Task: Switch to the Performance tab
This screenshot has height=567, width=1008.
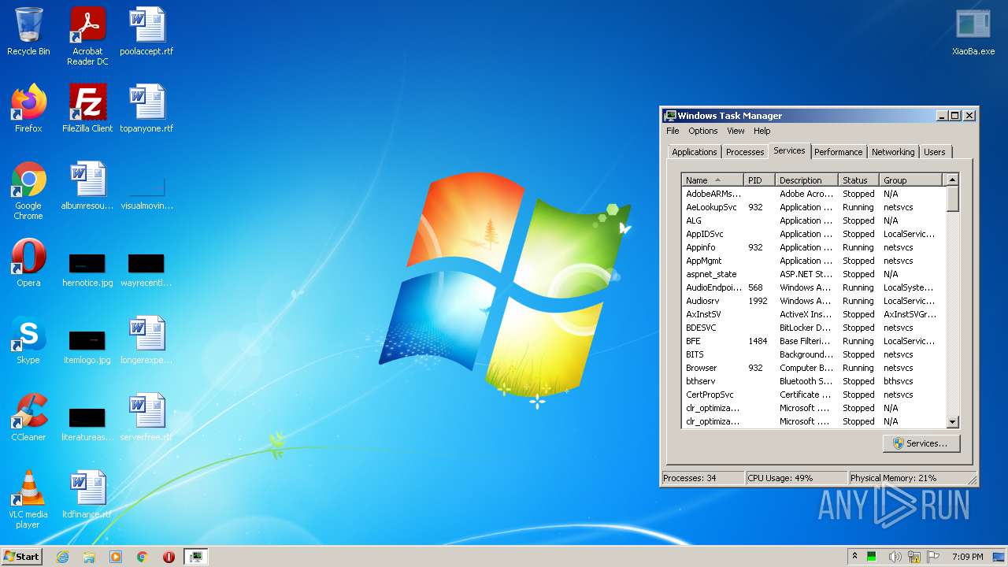Action: pos(838,152)
